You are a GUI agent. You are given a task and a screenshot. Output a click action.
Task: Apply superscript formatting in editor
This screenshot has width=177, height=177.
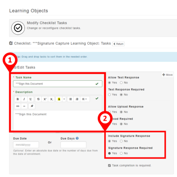(x=45, y=99)
